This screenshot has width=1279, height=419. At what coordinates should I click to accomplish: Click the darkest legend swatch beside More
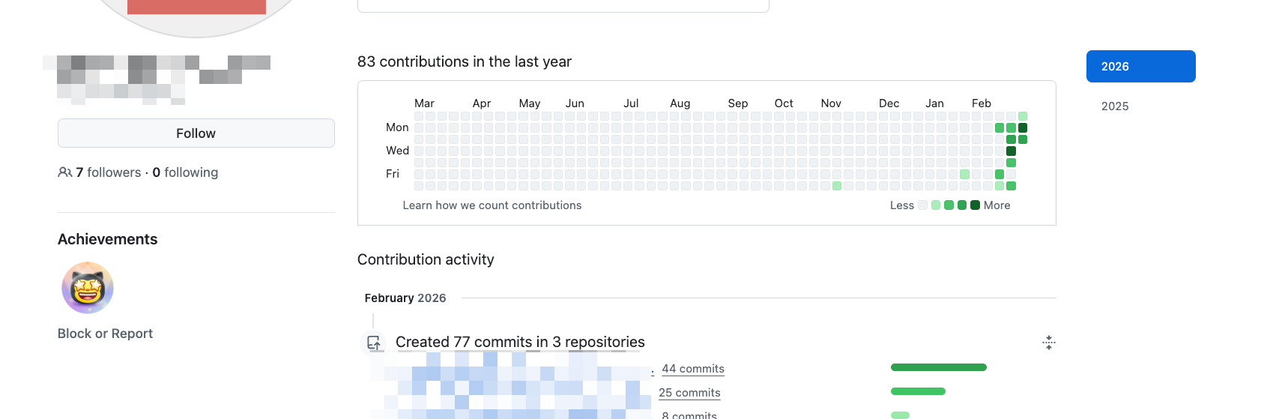coord(975,205)
